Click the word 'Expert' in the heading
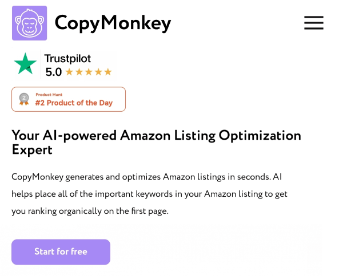 click(32, 150)
